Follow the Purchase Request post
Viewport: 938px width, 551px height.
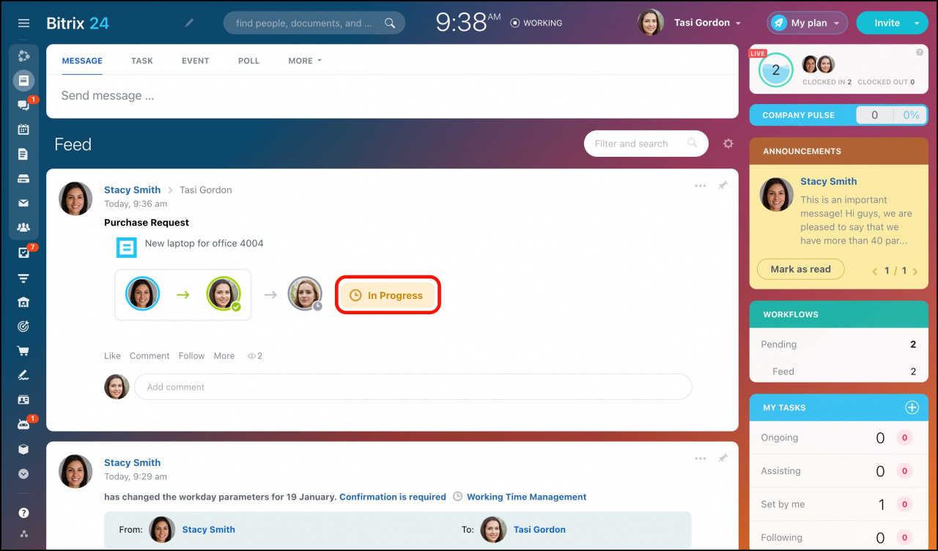(191, 356)
